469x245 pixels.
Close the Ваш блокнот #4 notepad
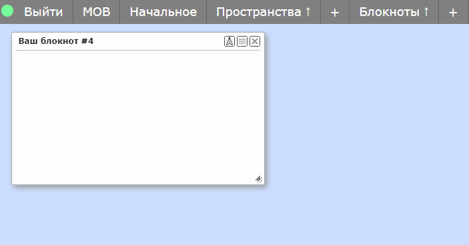(255, 41)
